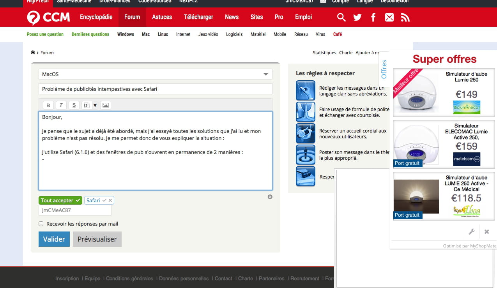Open the Télécharger menu
The width and height of the screenshot is (497, 288).
[199, 17]
